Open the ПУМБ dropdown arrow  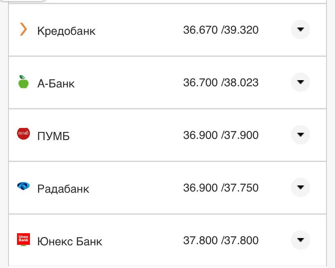(x=300, y=134)
